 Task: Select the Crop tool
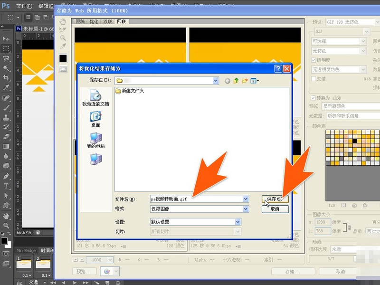[6, 78]
